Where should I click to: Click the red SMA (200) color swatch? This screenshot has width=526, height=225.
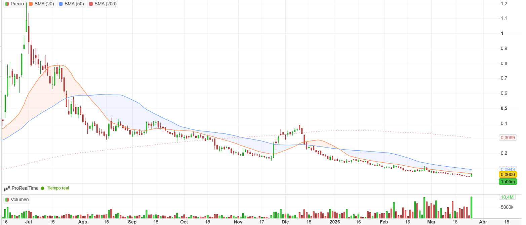[90, 4]
